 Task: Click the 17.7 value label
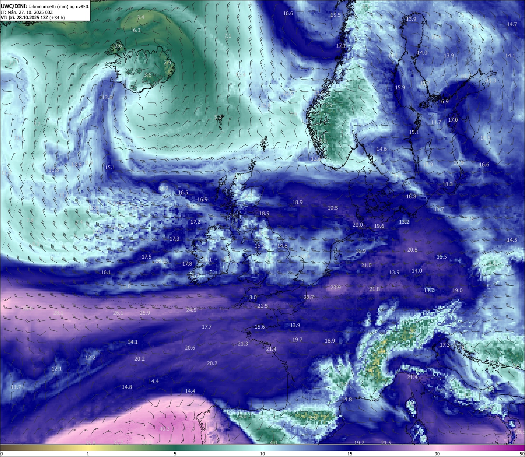pyautogui.click(x=207, y=327)
